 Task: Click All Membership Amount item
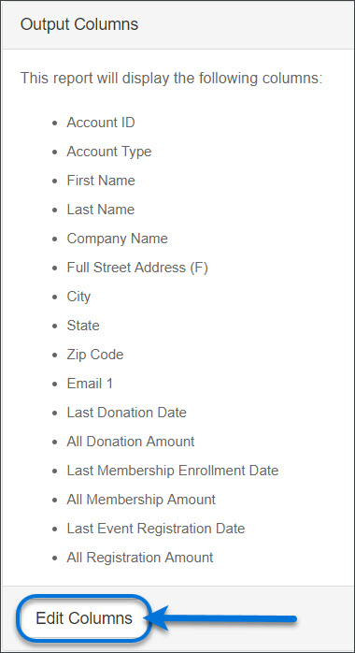click(x=141, y=500)
